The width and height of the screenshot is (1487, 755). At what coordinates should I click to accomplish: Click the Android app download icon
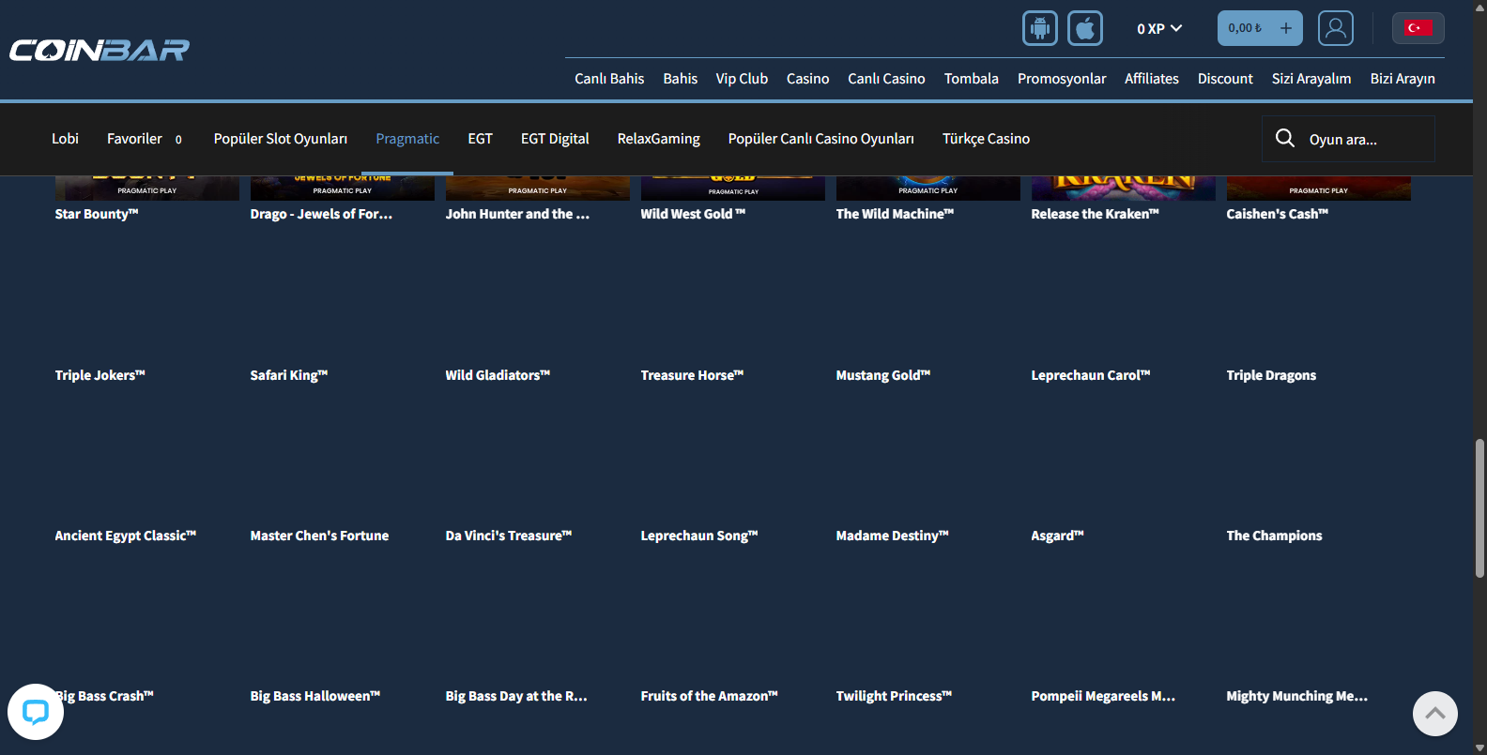(x=1039, y=28)
